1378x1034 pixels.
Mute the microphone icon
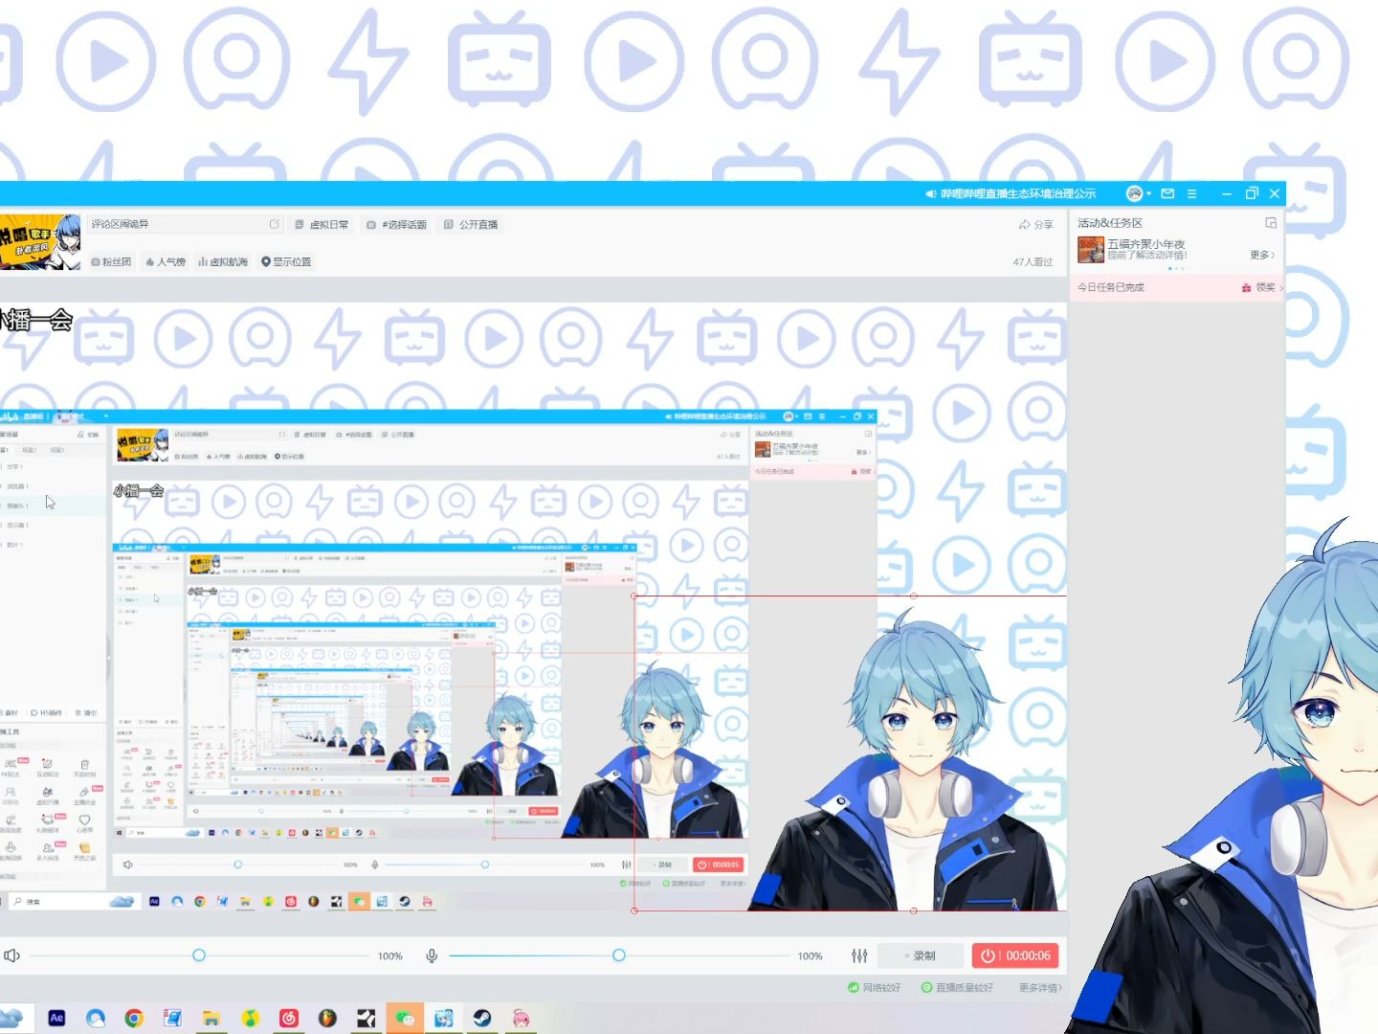pos(432,955)
